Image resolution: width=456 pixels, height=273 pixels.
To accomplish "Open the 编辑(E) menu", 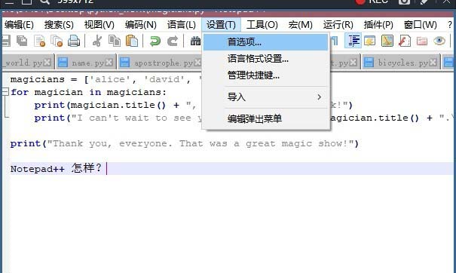I will coord(19,25).
